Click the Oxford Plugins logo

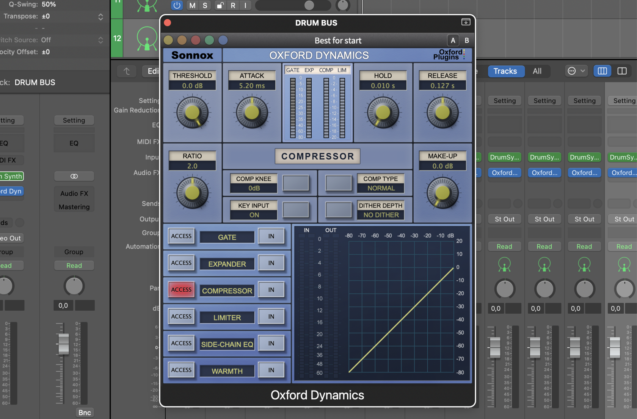[449, 55]
